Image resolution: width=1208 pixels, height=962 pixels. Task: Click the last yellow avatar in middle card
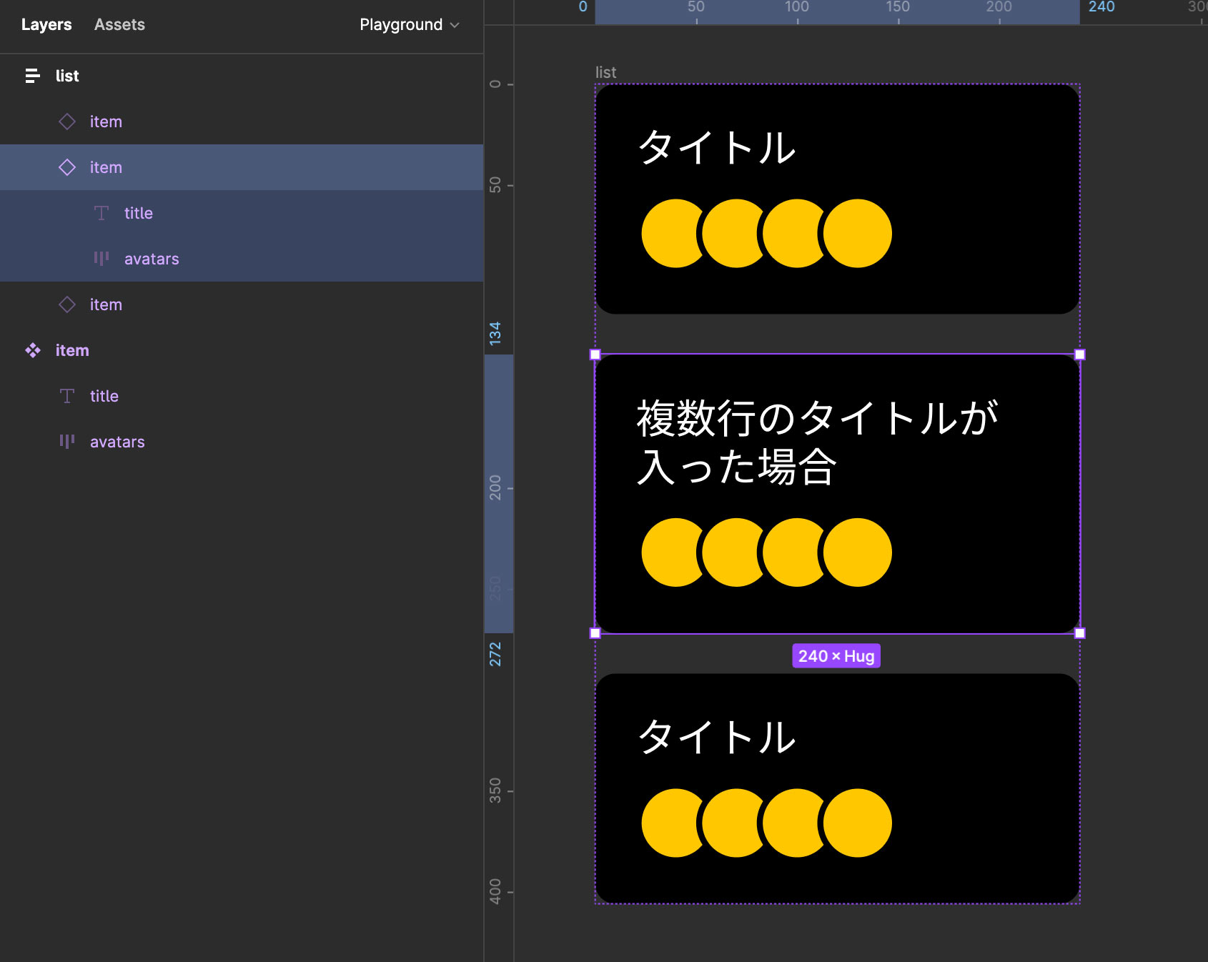click(x=858, y=552)
